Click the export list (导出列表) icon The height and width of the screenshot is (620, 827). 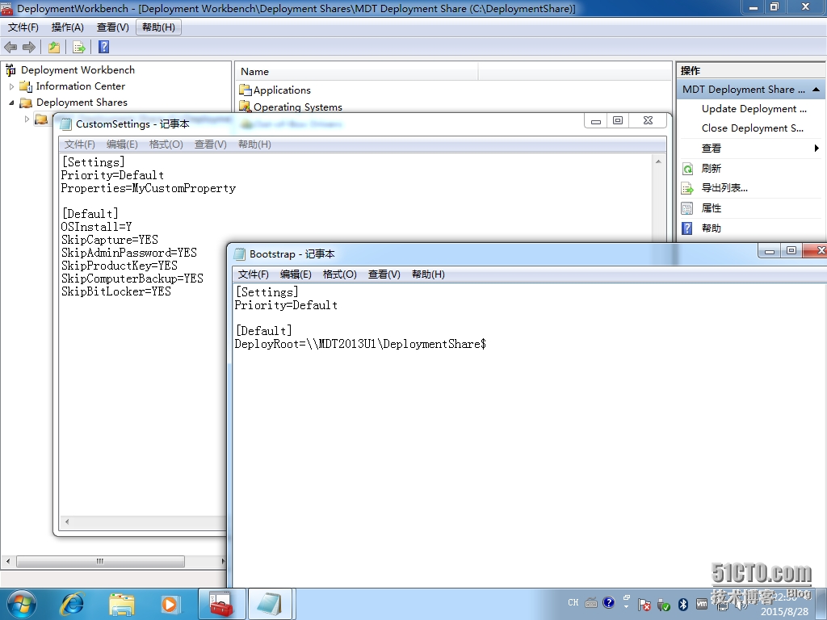(688, 188)
